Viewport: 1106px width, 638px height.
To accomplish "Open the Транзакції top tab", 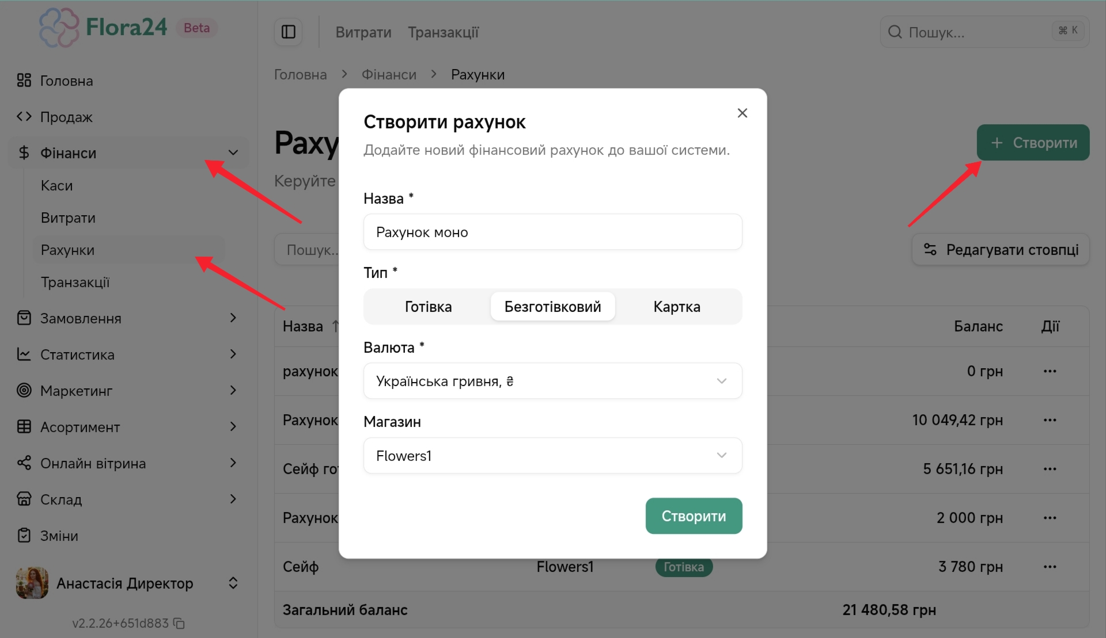I will pos(443,32).
